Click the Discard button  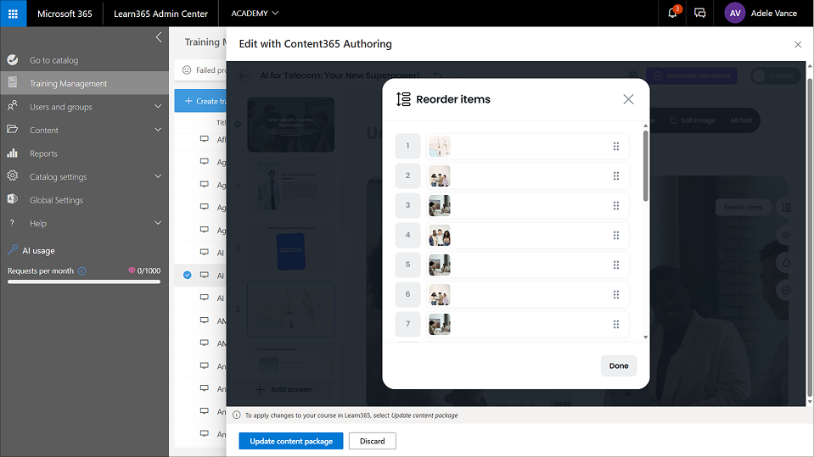[372, 441]
